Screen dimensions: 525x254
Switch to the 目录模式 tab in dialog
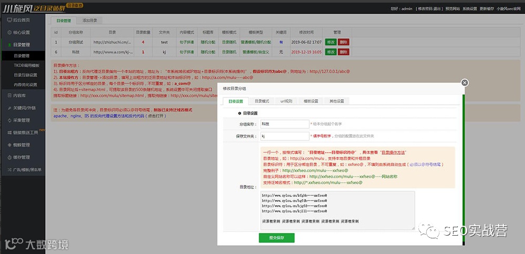(262, 101)
